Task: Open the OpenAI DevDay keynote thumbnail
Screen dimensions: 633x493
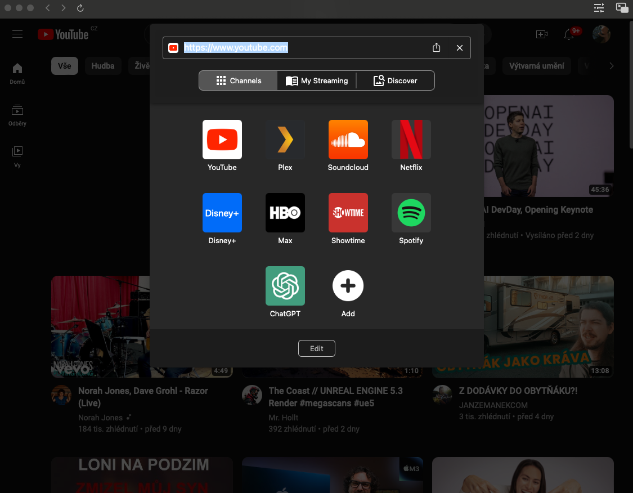Action: click(x=549, y=146)
